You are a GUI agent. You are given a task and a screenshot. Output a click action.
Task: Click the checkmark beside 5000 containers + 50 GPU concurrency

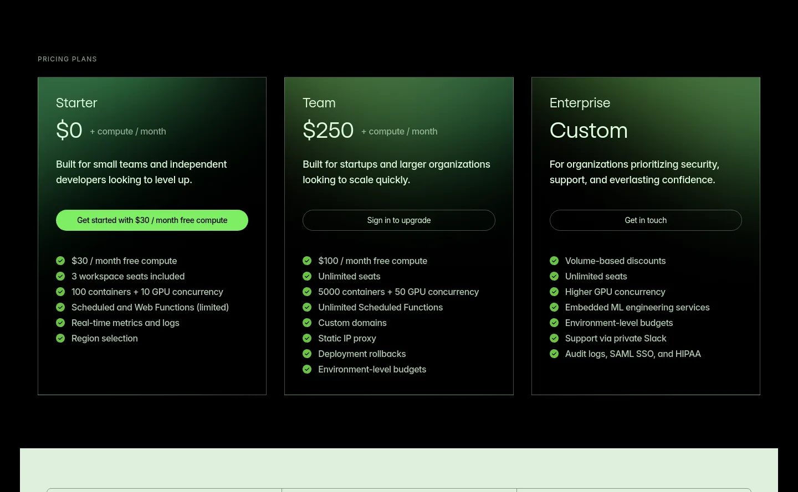coord(307,292)
